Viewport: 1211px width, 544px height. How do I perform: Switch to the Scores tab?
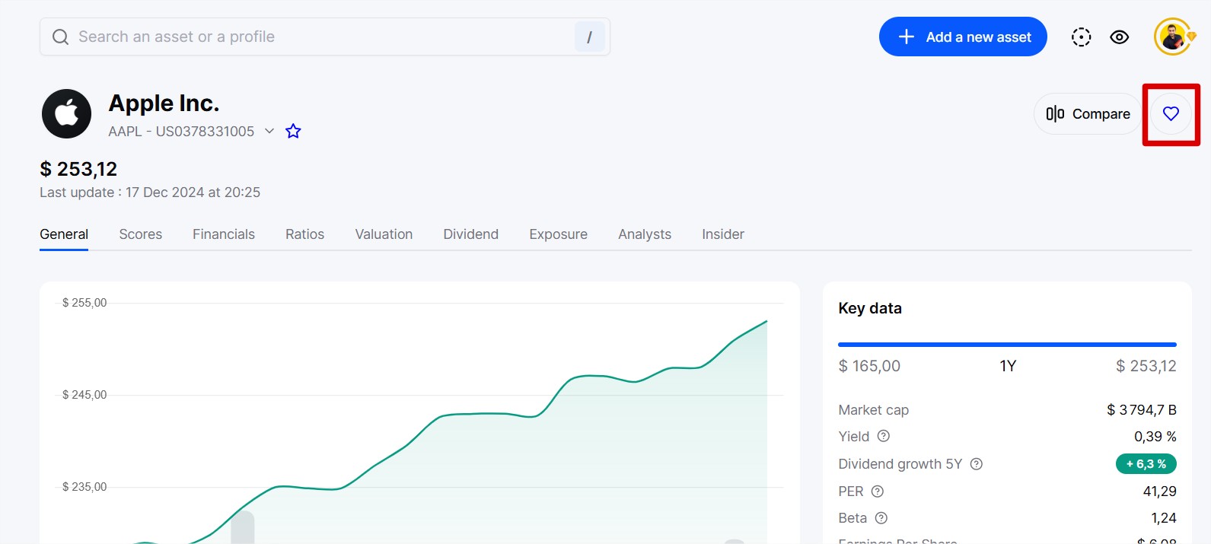pos(141,234)
